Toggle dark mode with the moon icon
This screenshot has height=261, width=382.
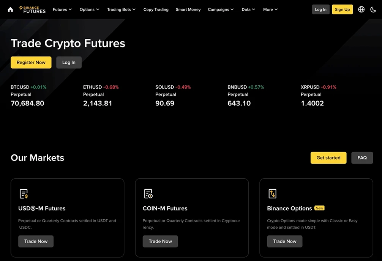373,9
